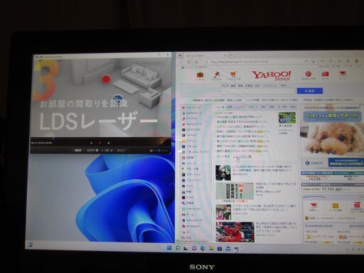Click the ファイナンス sidebar icon

pyautogui.click(x=183, y=181)
